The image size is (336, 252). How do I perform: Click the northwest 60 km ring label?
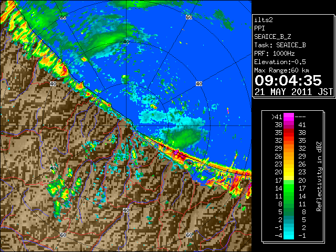tap(63, 17)
